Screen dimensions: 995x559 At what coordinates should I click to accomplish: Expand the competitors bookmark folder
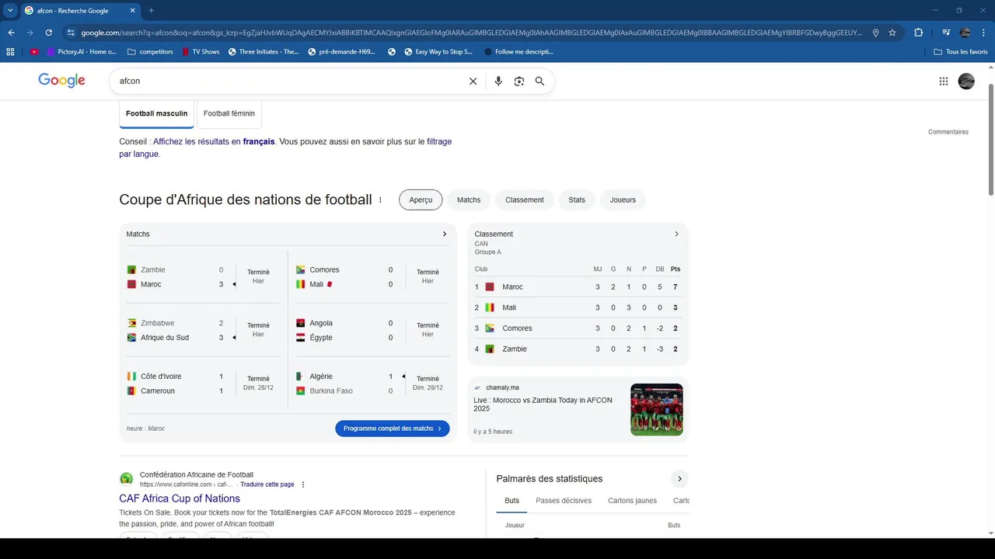150,52
